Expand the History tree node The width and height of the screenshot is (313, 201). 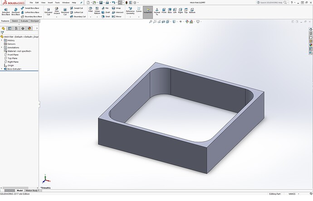point(2,40)
